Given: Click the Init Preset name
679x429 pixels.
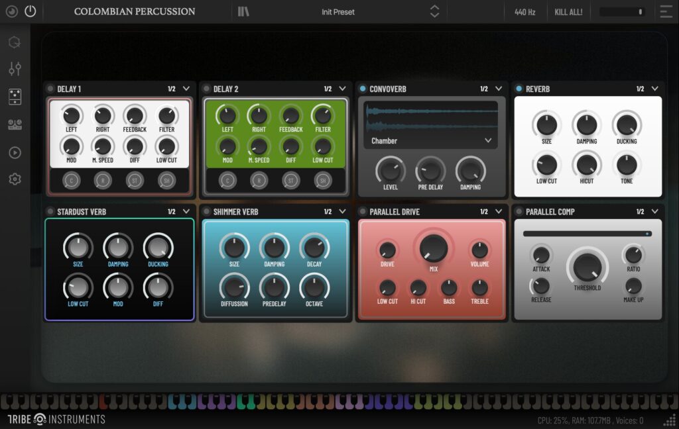Looking at the screenshot, I should tap(338, 12).
